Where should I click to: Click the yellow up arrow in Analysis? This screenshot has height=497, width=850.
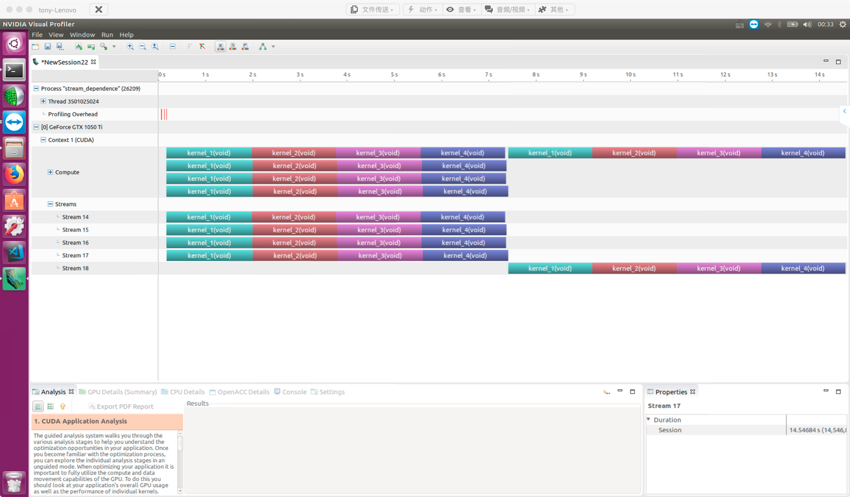pos(63,406)
